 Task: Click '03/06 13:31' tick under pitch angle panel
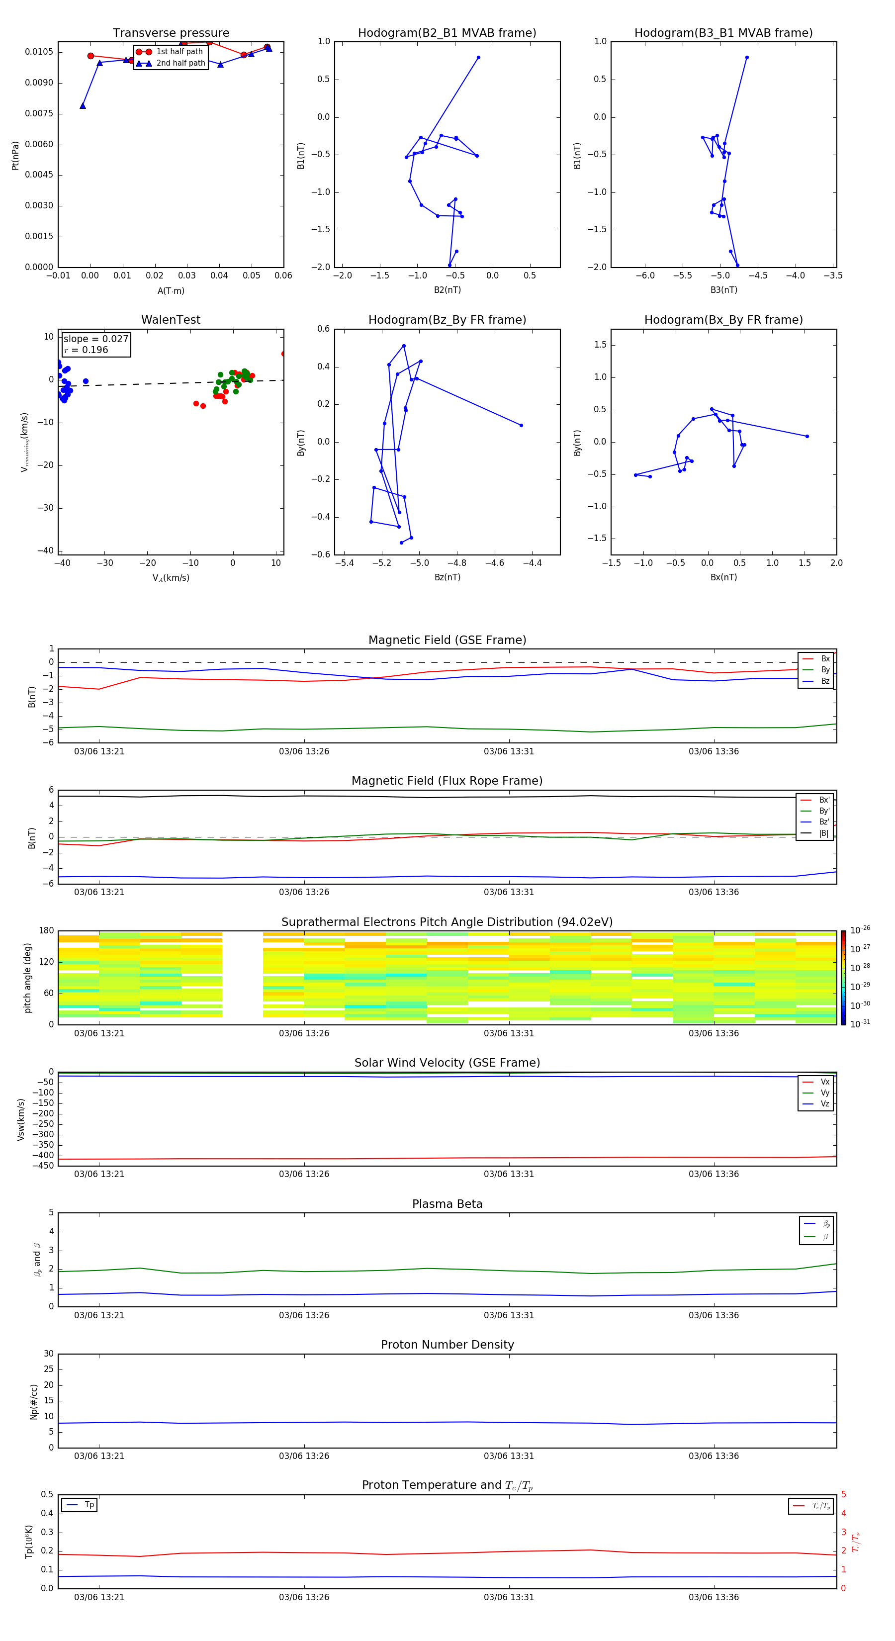click(509, 1033)
